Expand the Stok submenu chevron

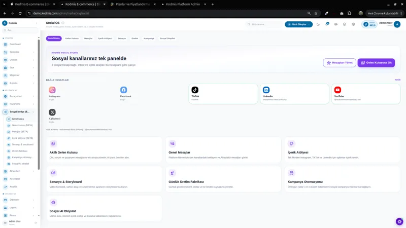(33, 68)
